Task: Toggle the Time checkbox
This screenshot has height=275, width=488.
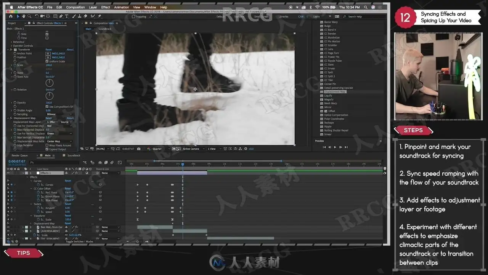Action: (47, 38)
